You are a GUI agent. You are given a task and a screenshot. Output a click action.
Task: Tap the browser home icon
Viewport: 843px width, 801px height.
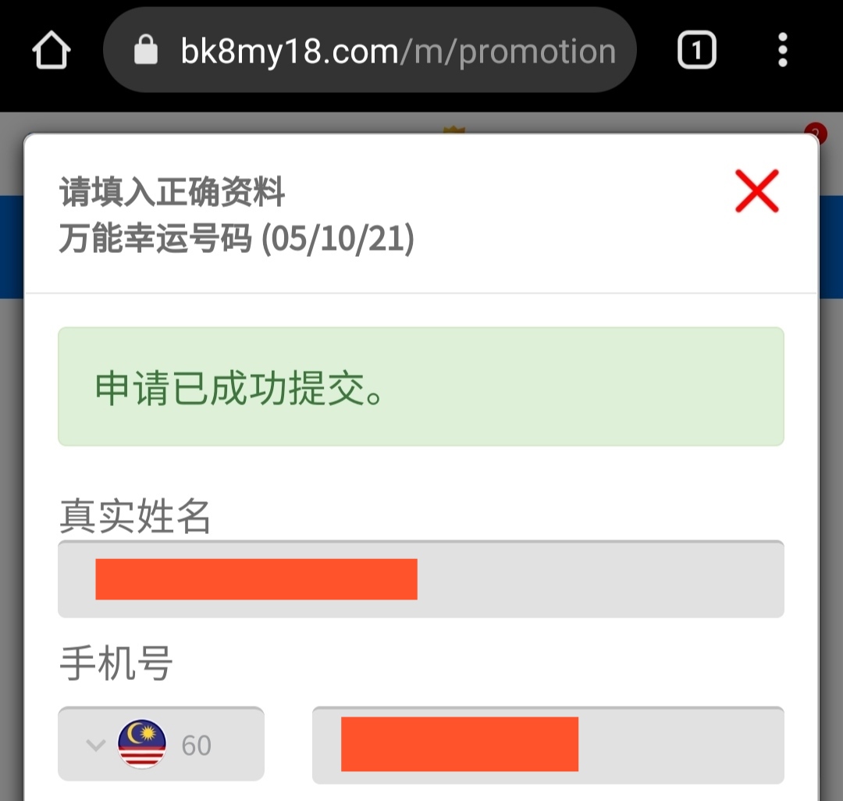click(52, 52)
